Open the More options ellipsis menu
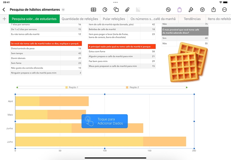This screenshot has width=231, height=160. [x=224, y=10]
